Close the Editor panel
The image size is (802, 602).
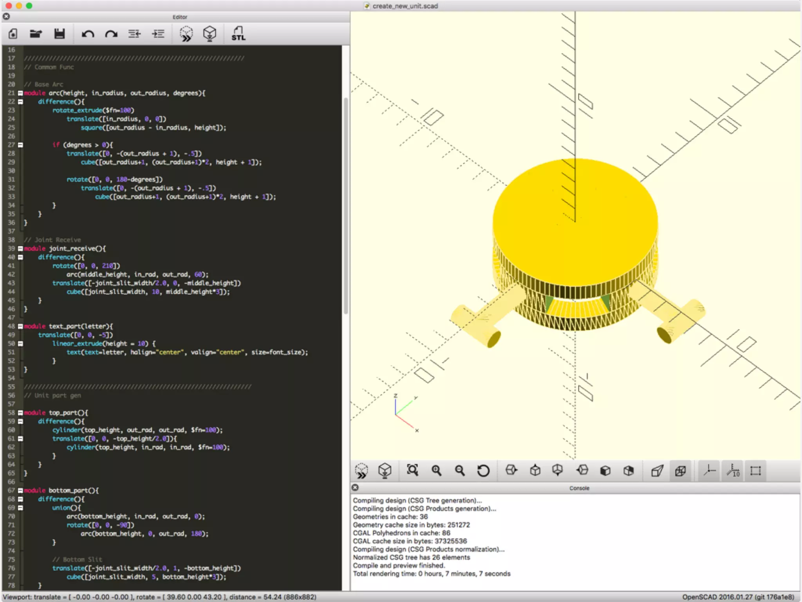coord(6,16)
